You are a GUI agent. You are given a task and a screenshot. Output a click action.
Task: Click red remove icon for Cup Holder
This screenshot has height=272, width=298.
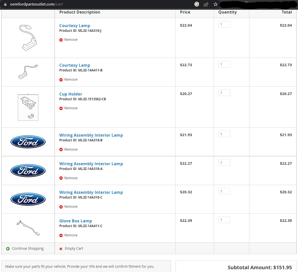coord(61,108)
